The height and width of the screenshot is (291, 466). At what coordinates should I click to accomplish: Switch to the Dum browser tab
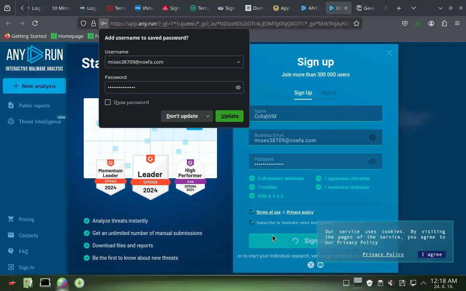(255, 8)
